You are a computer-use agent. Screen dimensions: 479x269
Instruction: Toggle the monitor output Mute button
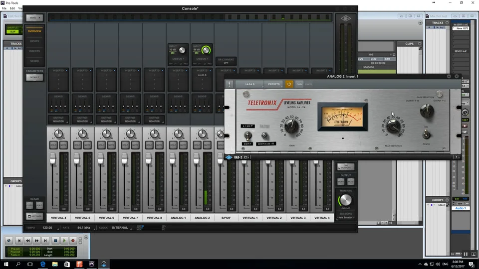pos(350,182)
